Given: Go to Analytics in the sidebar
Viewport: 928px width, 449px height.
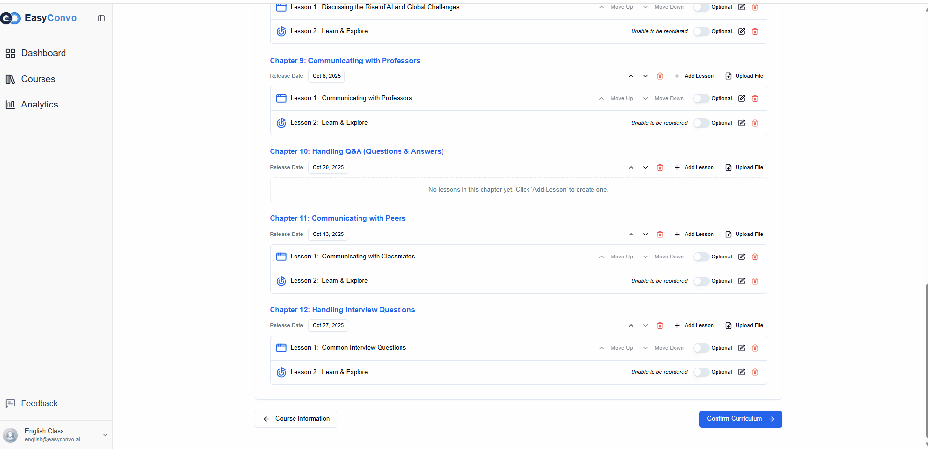Looking at the screenshot, I should point(39,105).
